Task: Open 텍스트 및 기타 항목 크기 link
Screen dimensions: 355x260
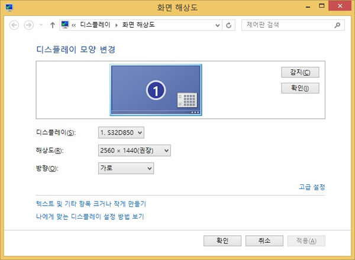Action: point(91,204)
